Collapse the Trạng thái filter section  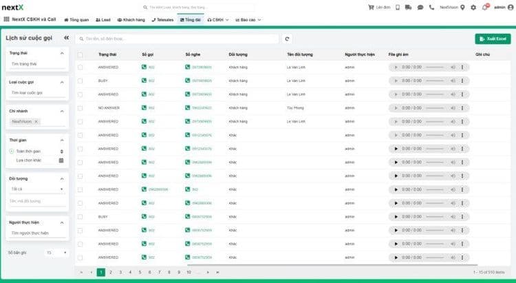62,52
